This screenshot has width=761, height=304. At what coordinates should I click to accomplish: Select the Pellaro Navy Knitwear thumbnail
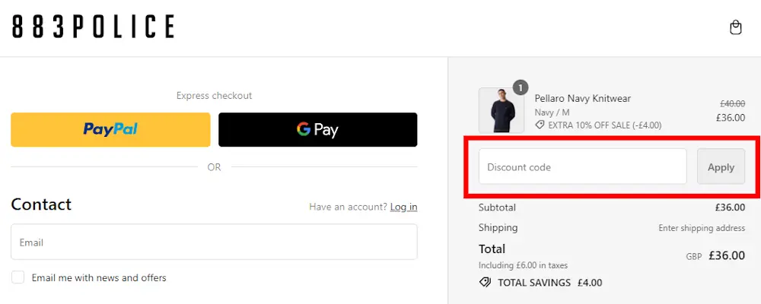coord(501,110)
